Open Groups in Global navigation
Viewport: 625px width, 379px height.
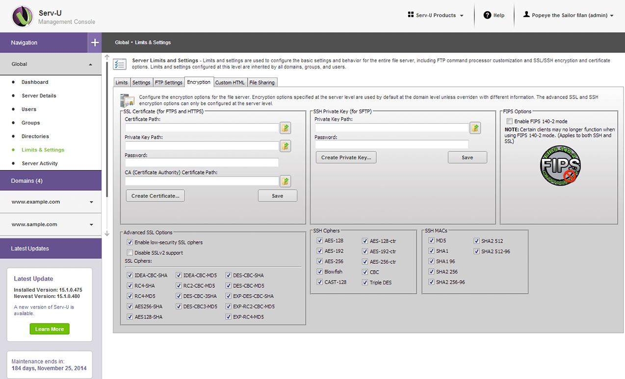31,123
